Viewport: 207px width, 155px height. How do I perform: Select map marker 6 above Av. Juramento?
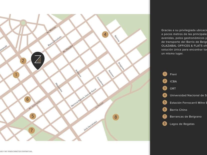27,99
